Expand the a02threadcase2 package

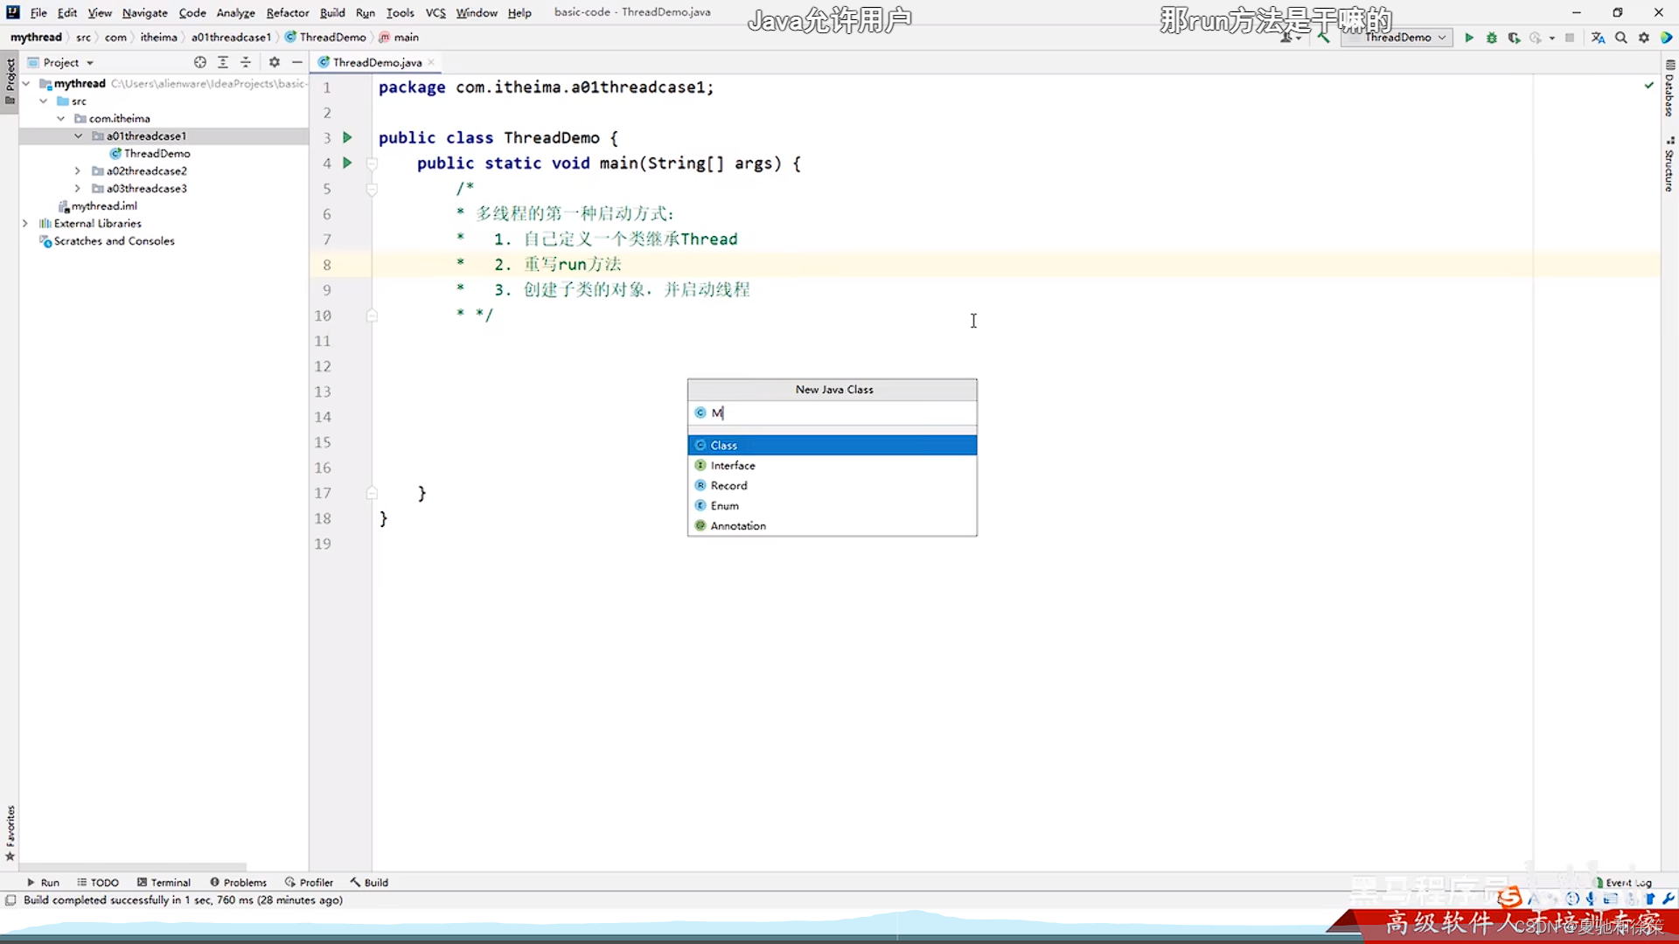[78, 170]
